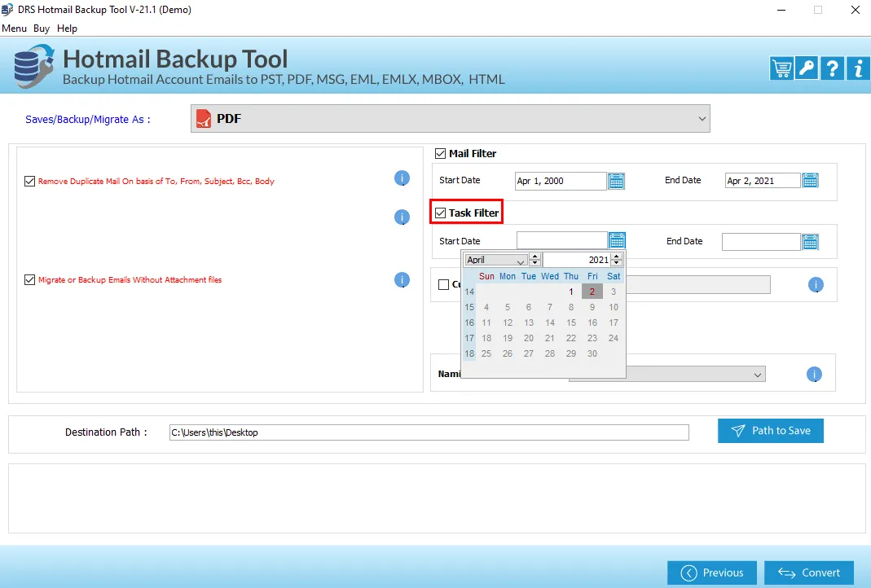Click the month stepper up arrow
This screenshot has width=871, height=588.
click(535, 257)
